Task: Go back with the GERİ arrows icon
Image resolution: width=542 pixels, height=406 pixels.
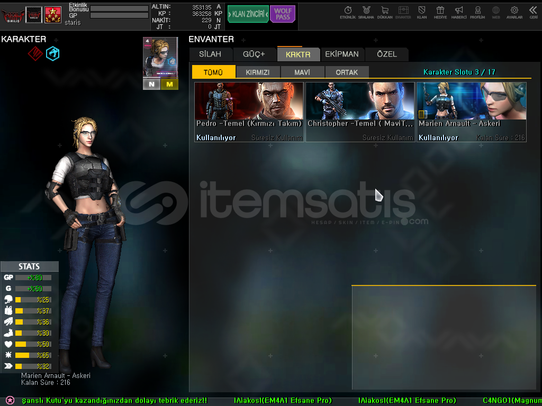Action: (534, 13)
